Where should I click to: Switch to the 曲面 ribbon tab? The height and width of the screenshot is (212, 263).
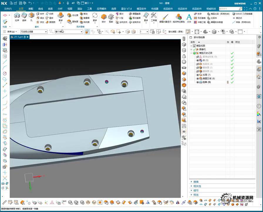(x=50, y=9)
